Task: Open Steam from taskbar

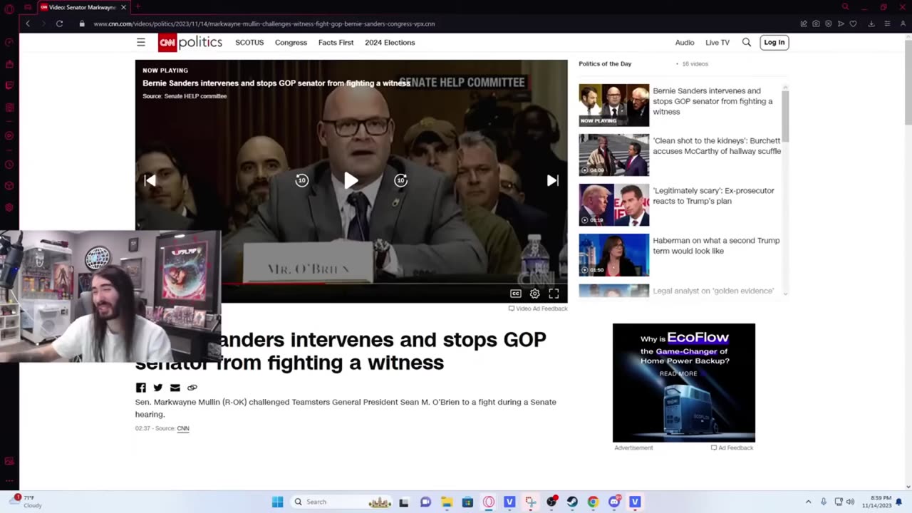Action: coord(572,502)
